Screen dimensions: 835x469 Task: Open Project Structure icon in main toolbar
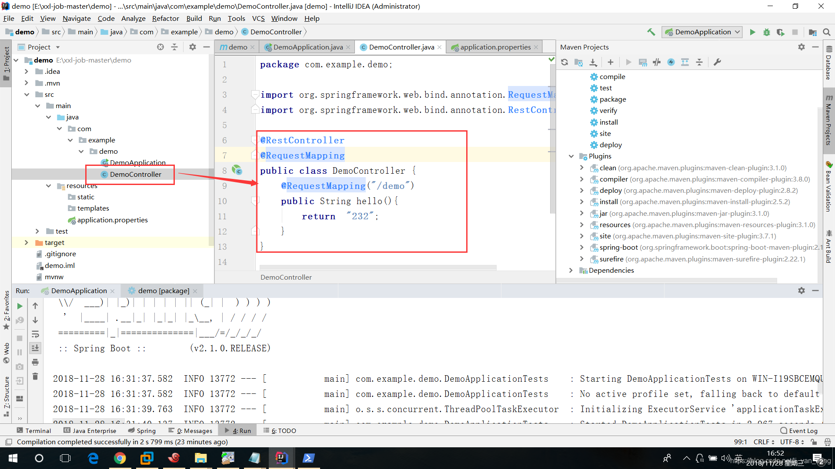[812, 32]
